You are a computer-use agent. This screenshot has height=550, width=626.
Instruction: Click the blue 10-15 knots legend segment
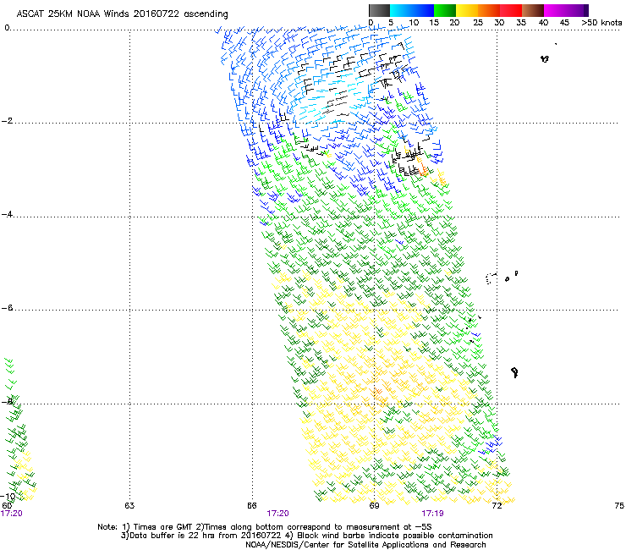point(423,10)
